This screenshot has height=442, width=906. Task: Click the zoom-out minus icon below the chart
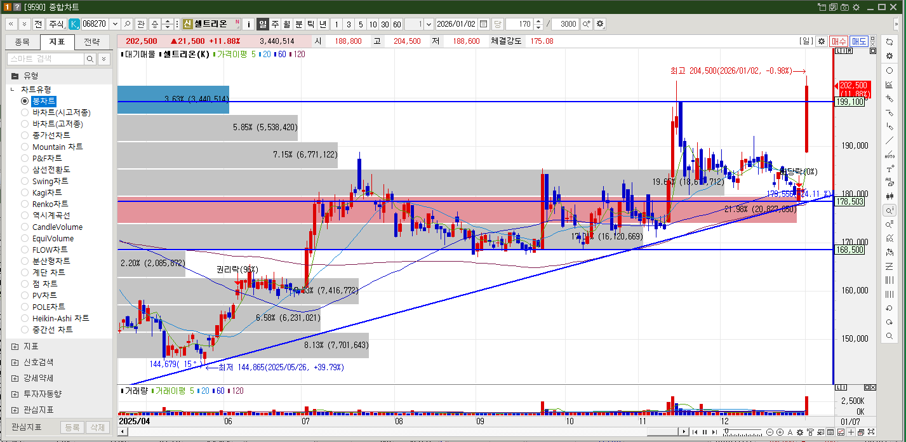[770, 432]
